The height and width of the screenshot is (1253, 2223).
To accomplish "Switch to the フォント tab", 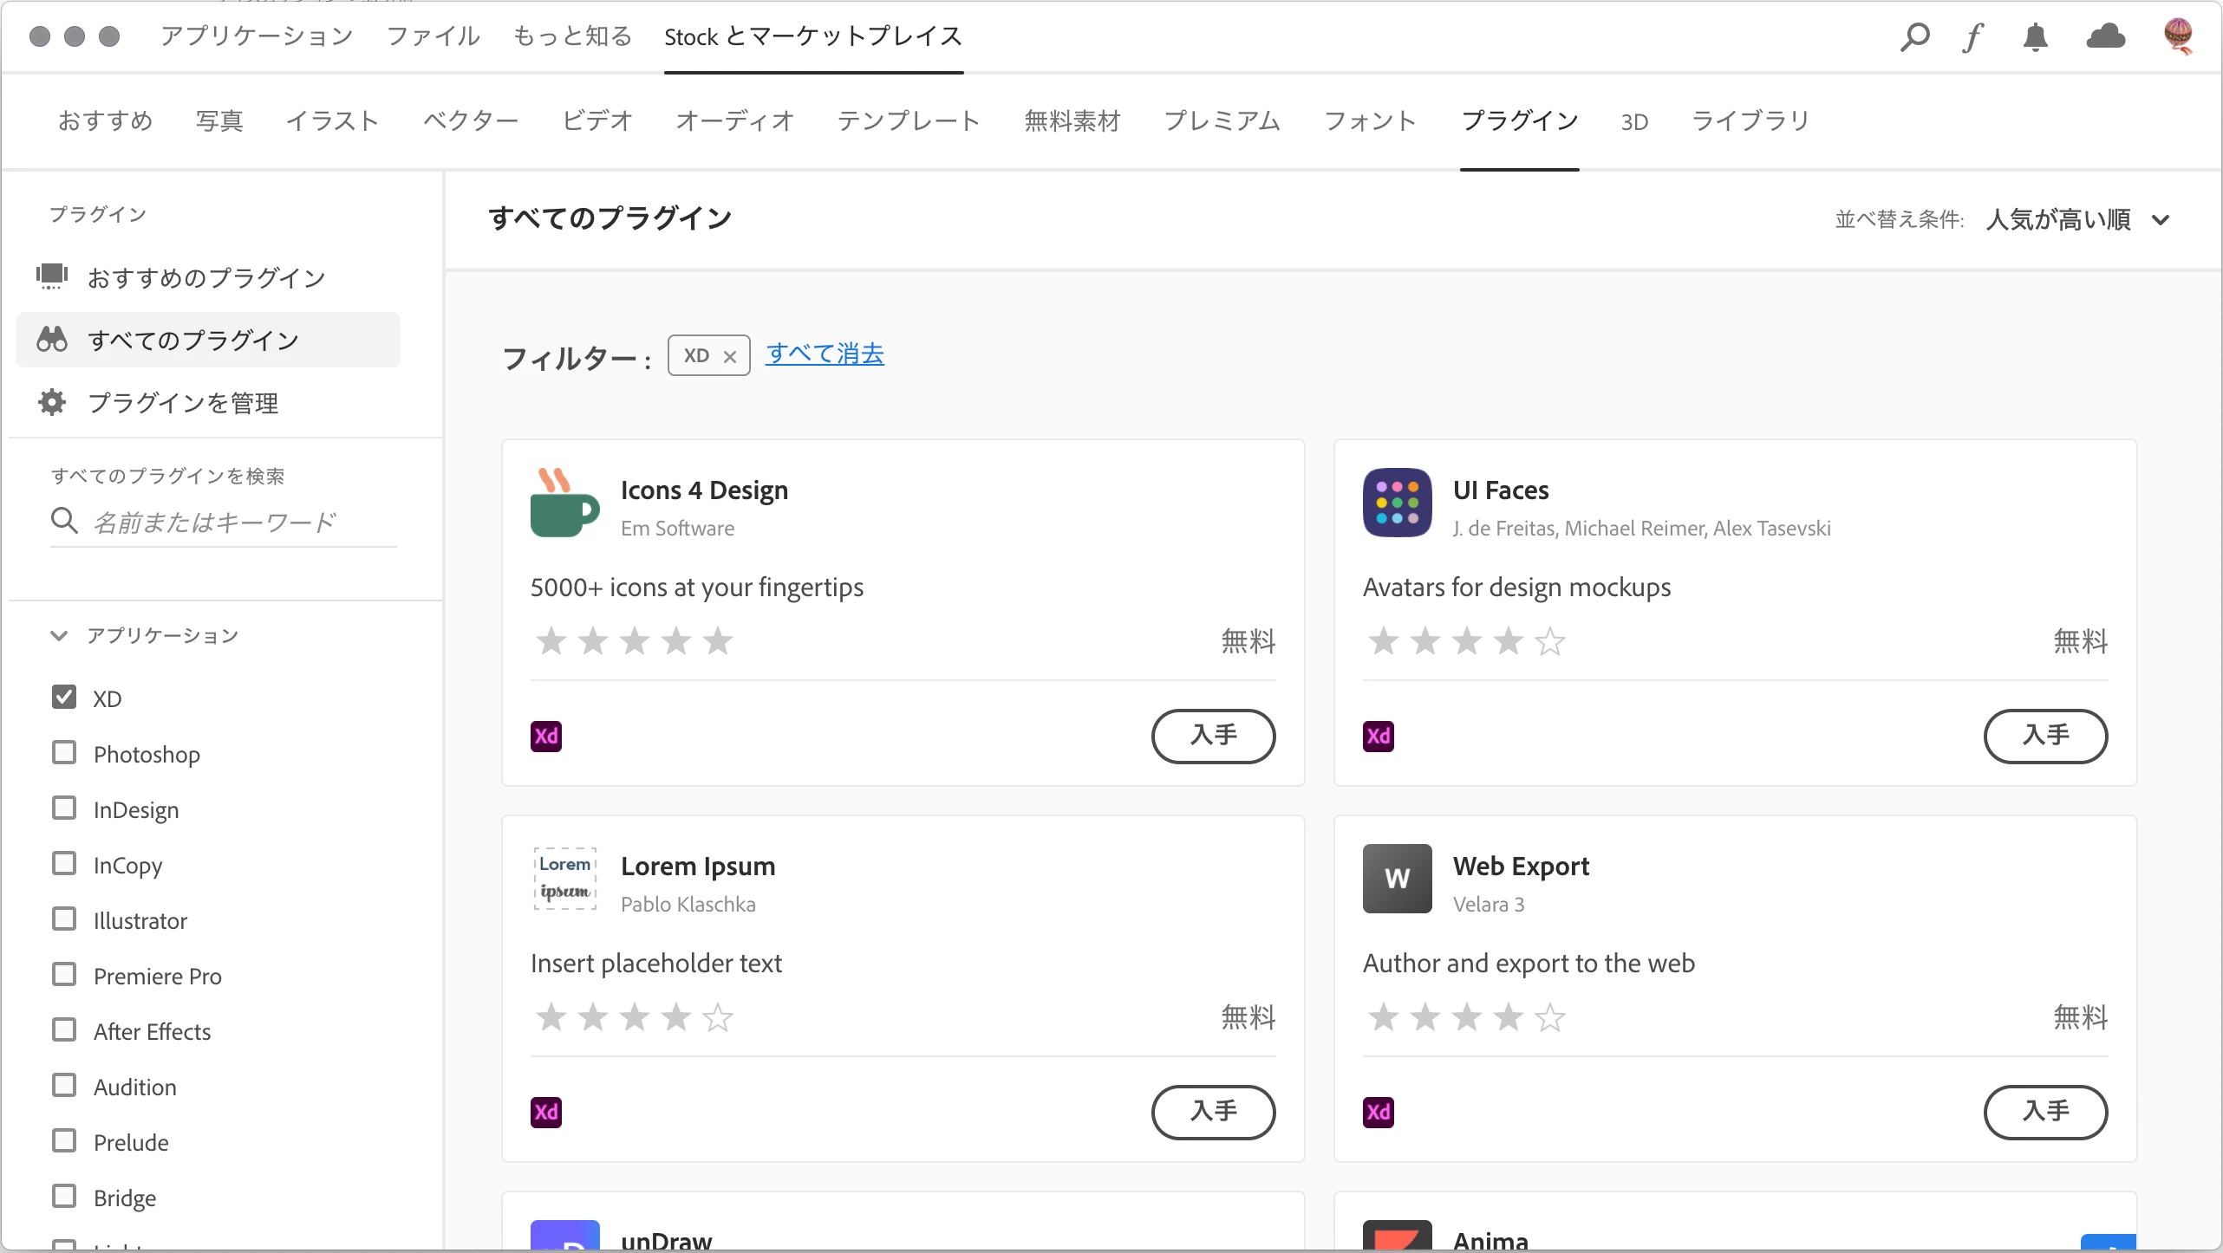I will click(1370, 121).
